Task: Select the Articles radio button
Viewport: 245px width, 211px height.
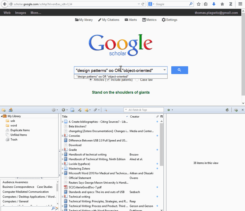Action: 91,80
